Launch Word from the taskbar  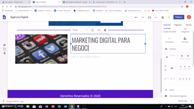pos(47,106)
